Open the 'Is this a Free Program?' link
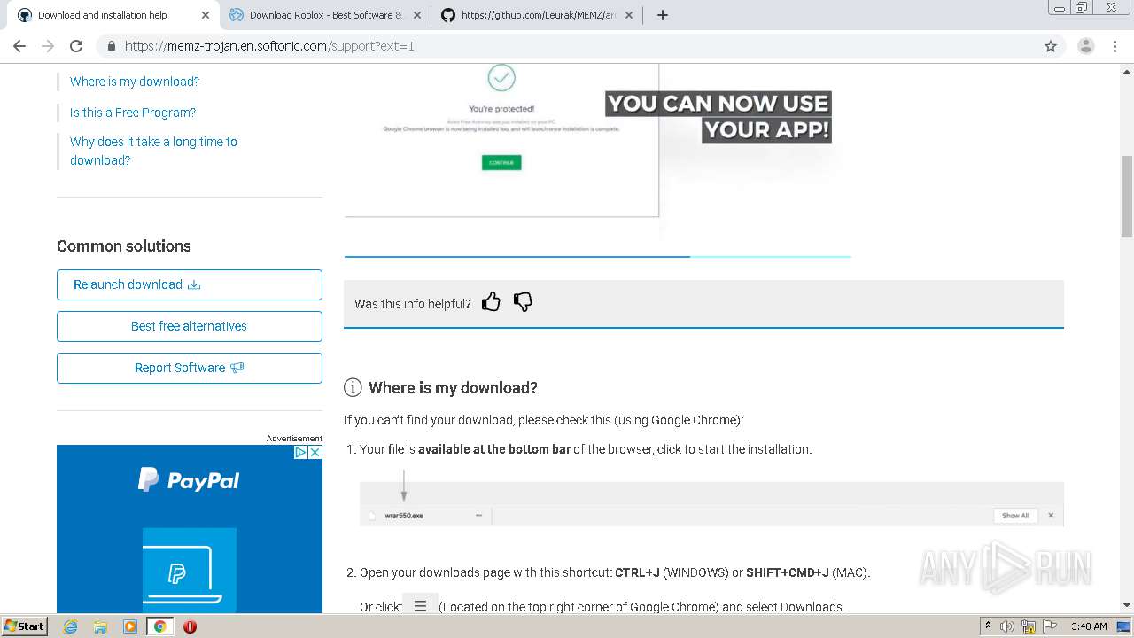This screenshot has height=638, width=1134. [x=133, y=113]
